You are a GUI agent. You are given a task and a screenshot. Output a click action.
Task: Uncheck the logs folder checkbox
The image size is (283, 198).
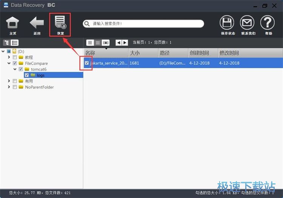[x=27, y=75]
